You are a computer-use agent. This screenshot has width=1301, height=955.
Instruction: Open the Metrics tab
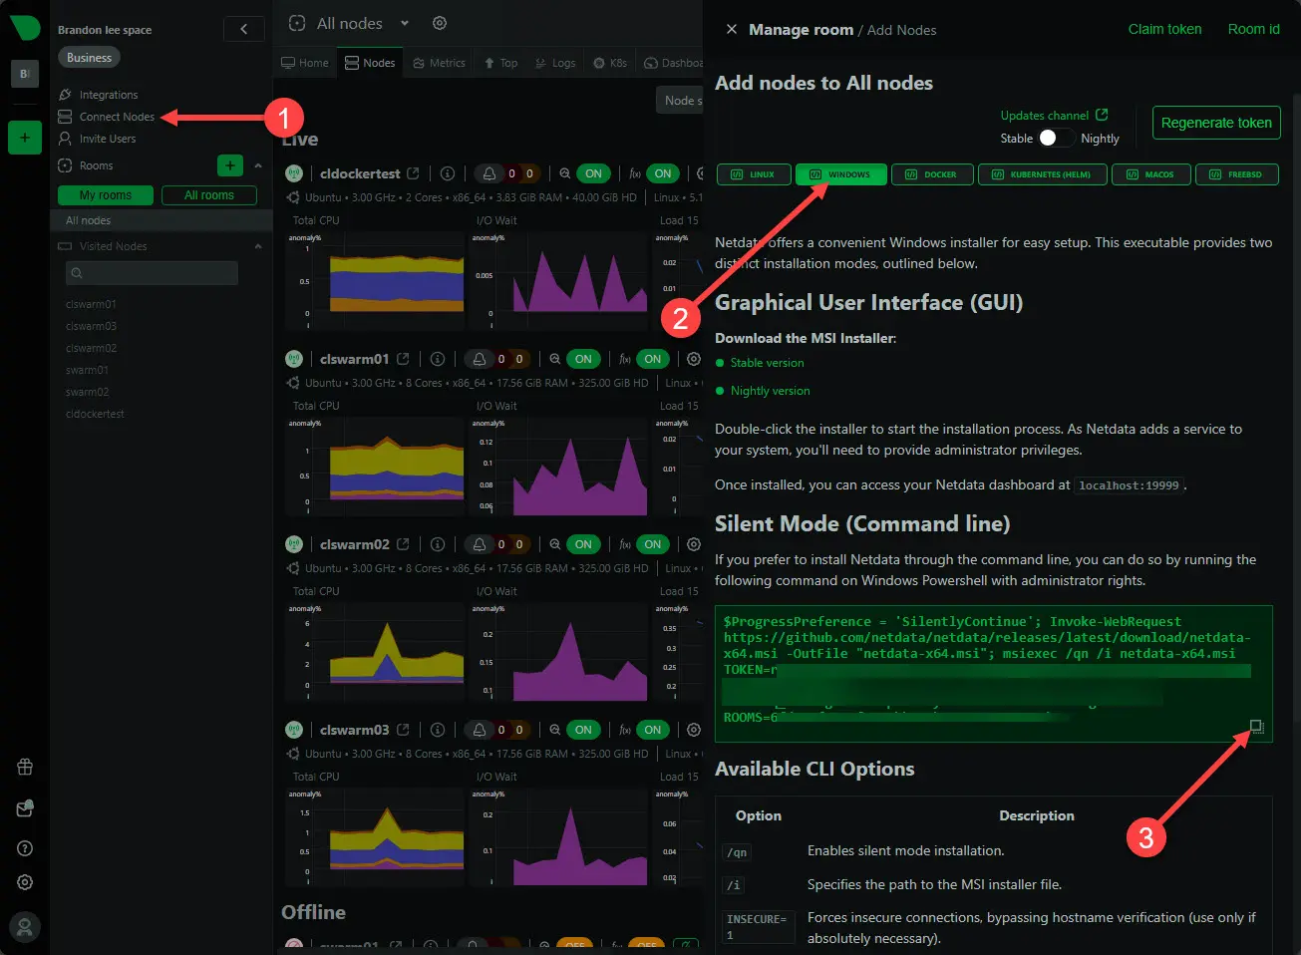440,63
